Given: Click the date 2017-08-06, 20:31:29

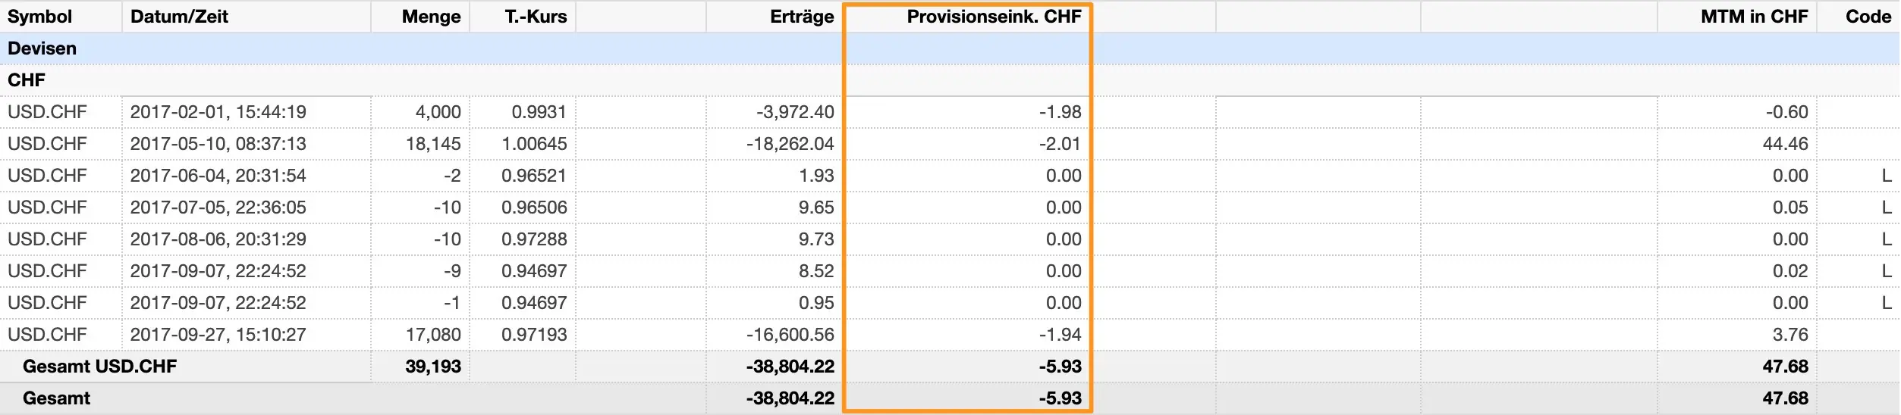Looking at the screenshot, I should coord(218,239).
